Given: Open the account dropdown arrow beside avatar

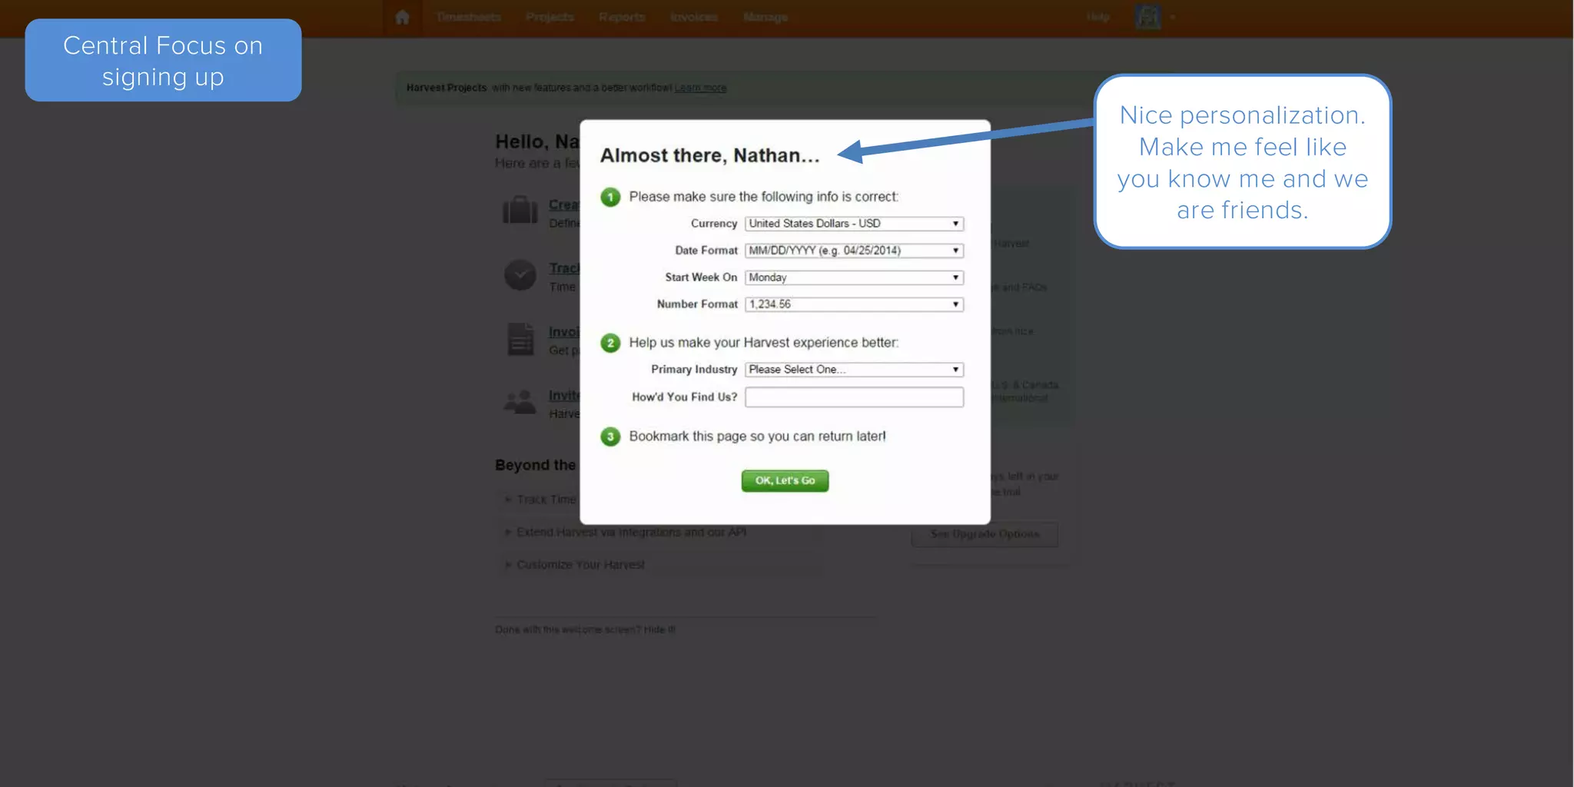Looking at the screenshot, I should pyautogui.click(x=1173, y=17).
